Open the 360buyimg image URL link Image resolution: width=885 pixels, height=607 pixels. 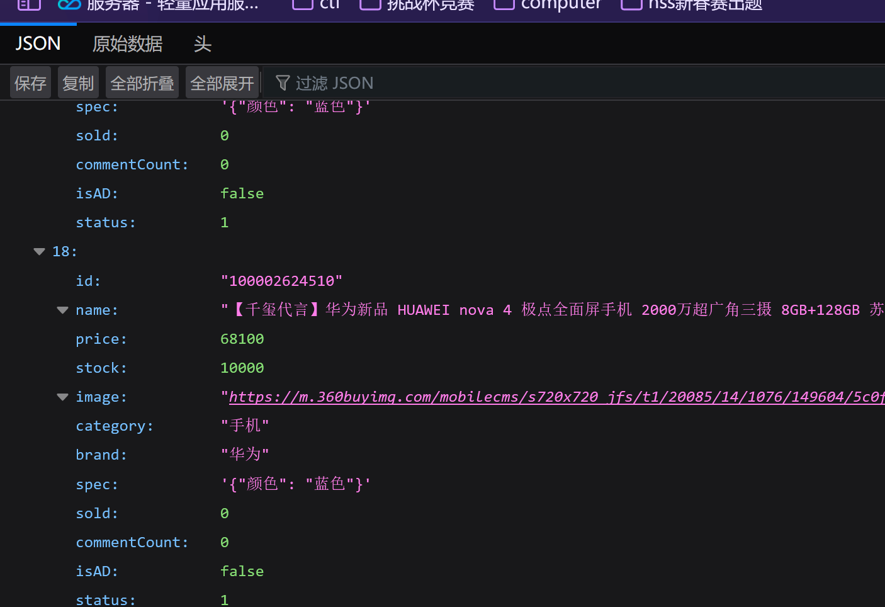(x=556, y=397)
